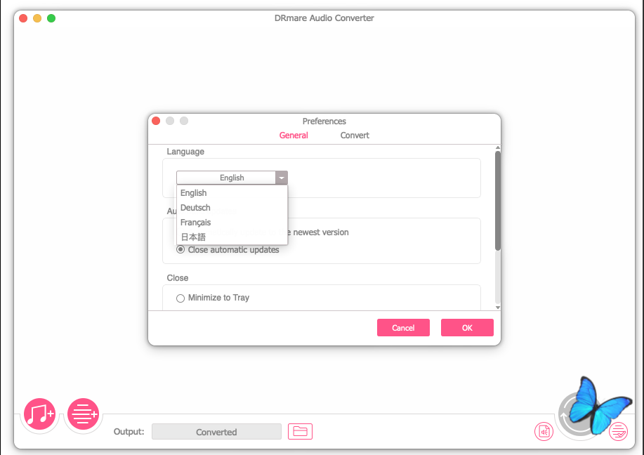Toggle the language dropdown arrow
644x455 pixels.
(282, 178)
